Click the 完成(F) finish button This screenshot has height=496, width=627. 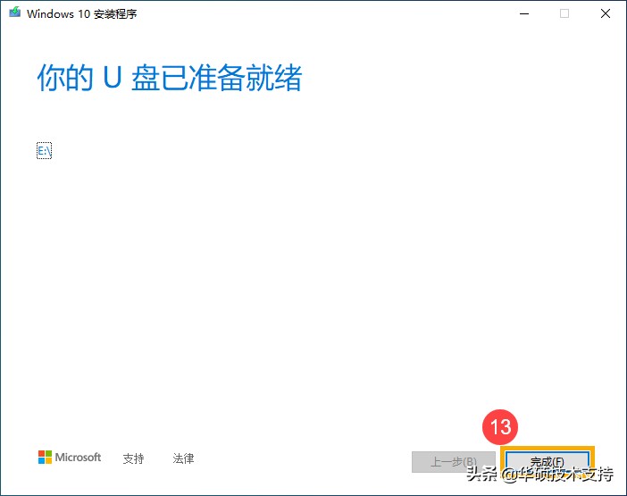point(547,462)
